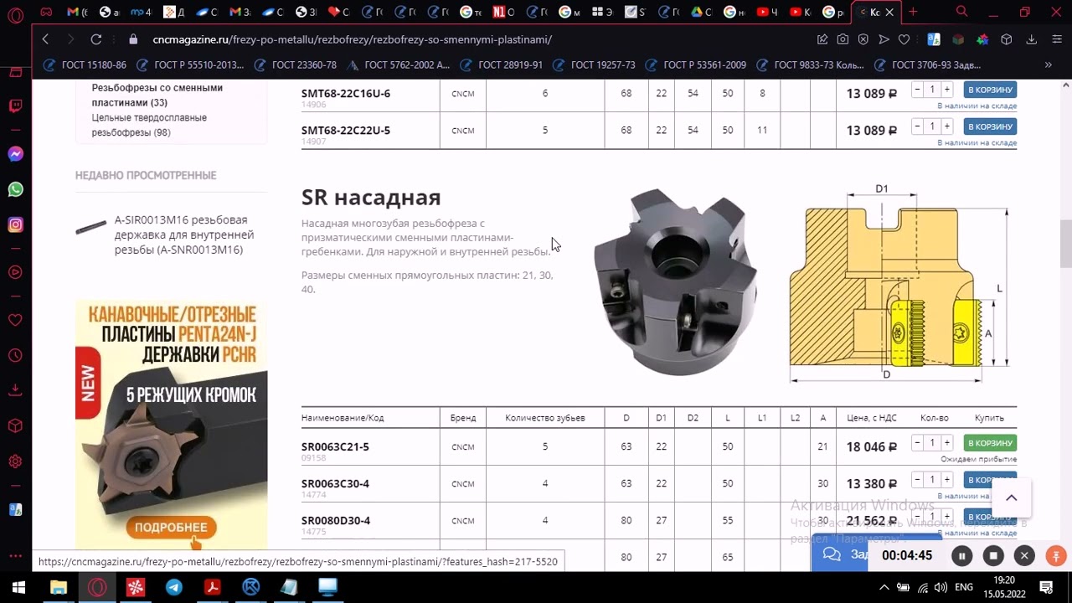
Task: Open the ГОСТ 15180-86 bookmark
Action: point(85,64)
